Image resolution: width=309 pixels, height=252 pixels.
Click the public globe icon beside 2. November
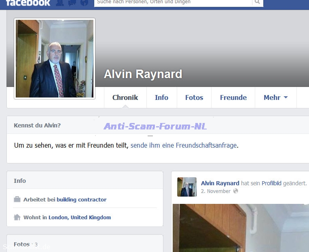click(x=236, y=191)
